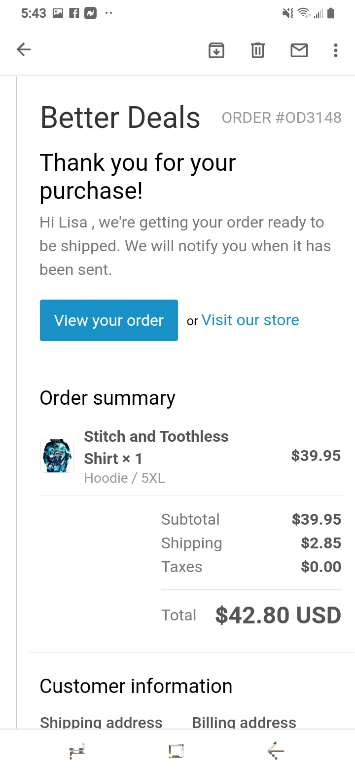The width and height of the screenshot is (355, 770).
Task: Open the Facebook notification icon in the status bar
Action: click(74, 14)
